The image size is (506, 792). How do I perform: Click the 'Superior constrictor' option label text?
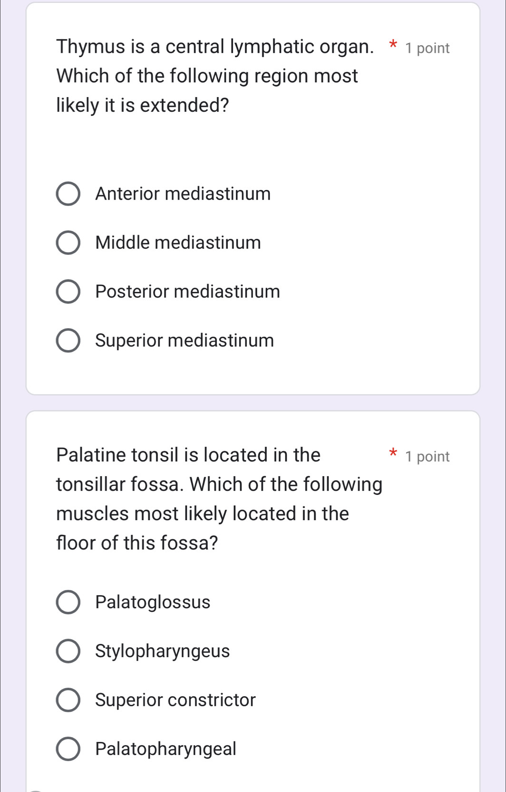pos(175,700)
